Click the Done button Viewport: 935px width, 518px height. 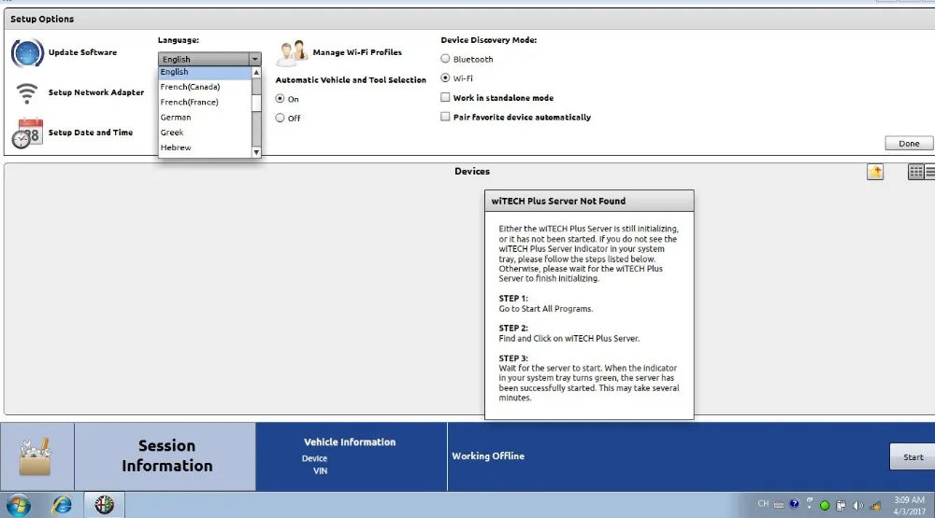pyautogui.click(x=909, y=144)
